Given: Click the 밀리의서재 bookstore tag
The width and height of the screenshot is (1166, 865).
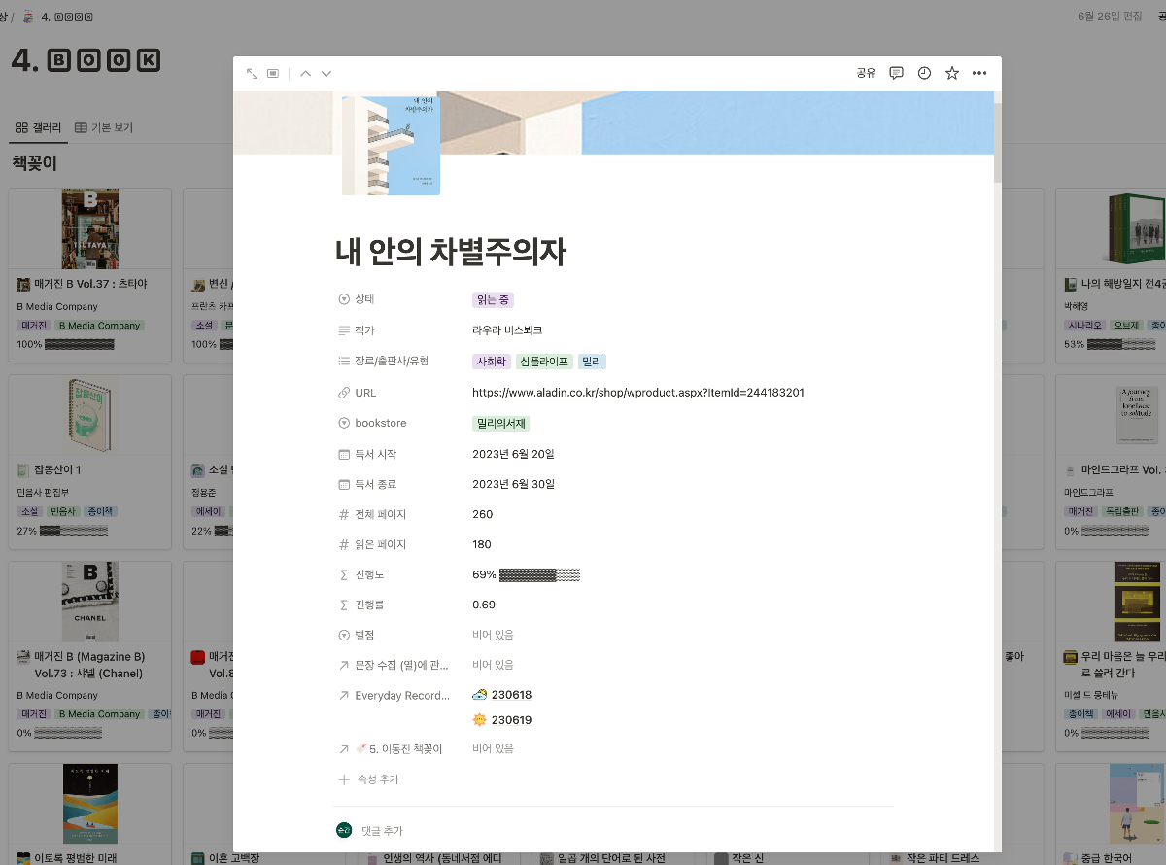Looking at the screenshot, I should click(x=500, y=424).
